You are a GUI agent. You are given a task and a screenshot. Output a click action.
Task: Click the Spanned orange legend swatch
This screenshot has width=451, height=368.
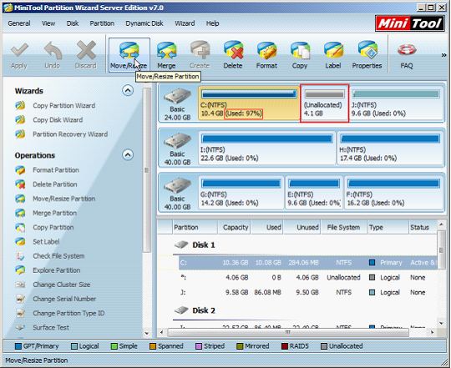[153, 346]
